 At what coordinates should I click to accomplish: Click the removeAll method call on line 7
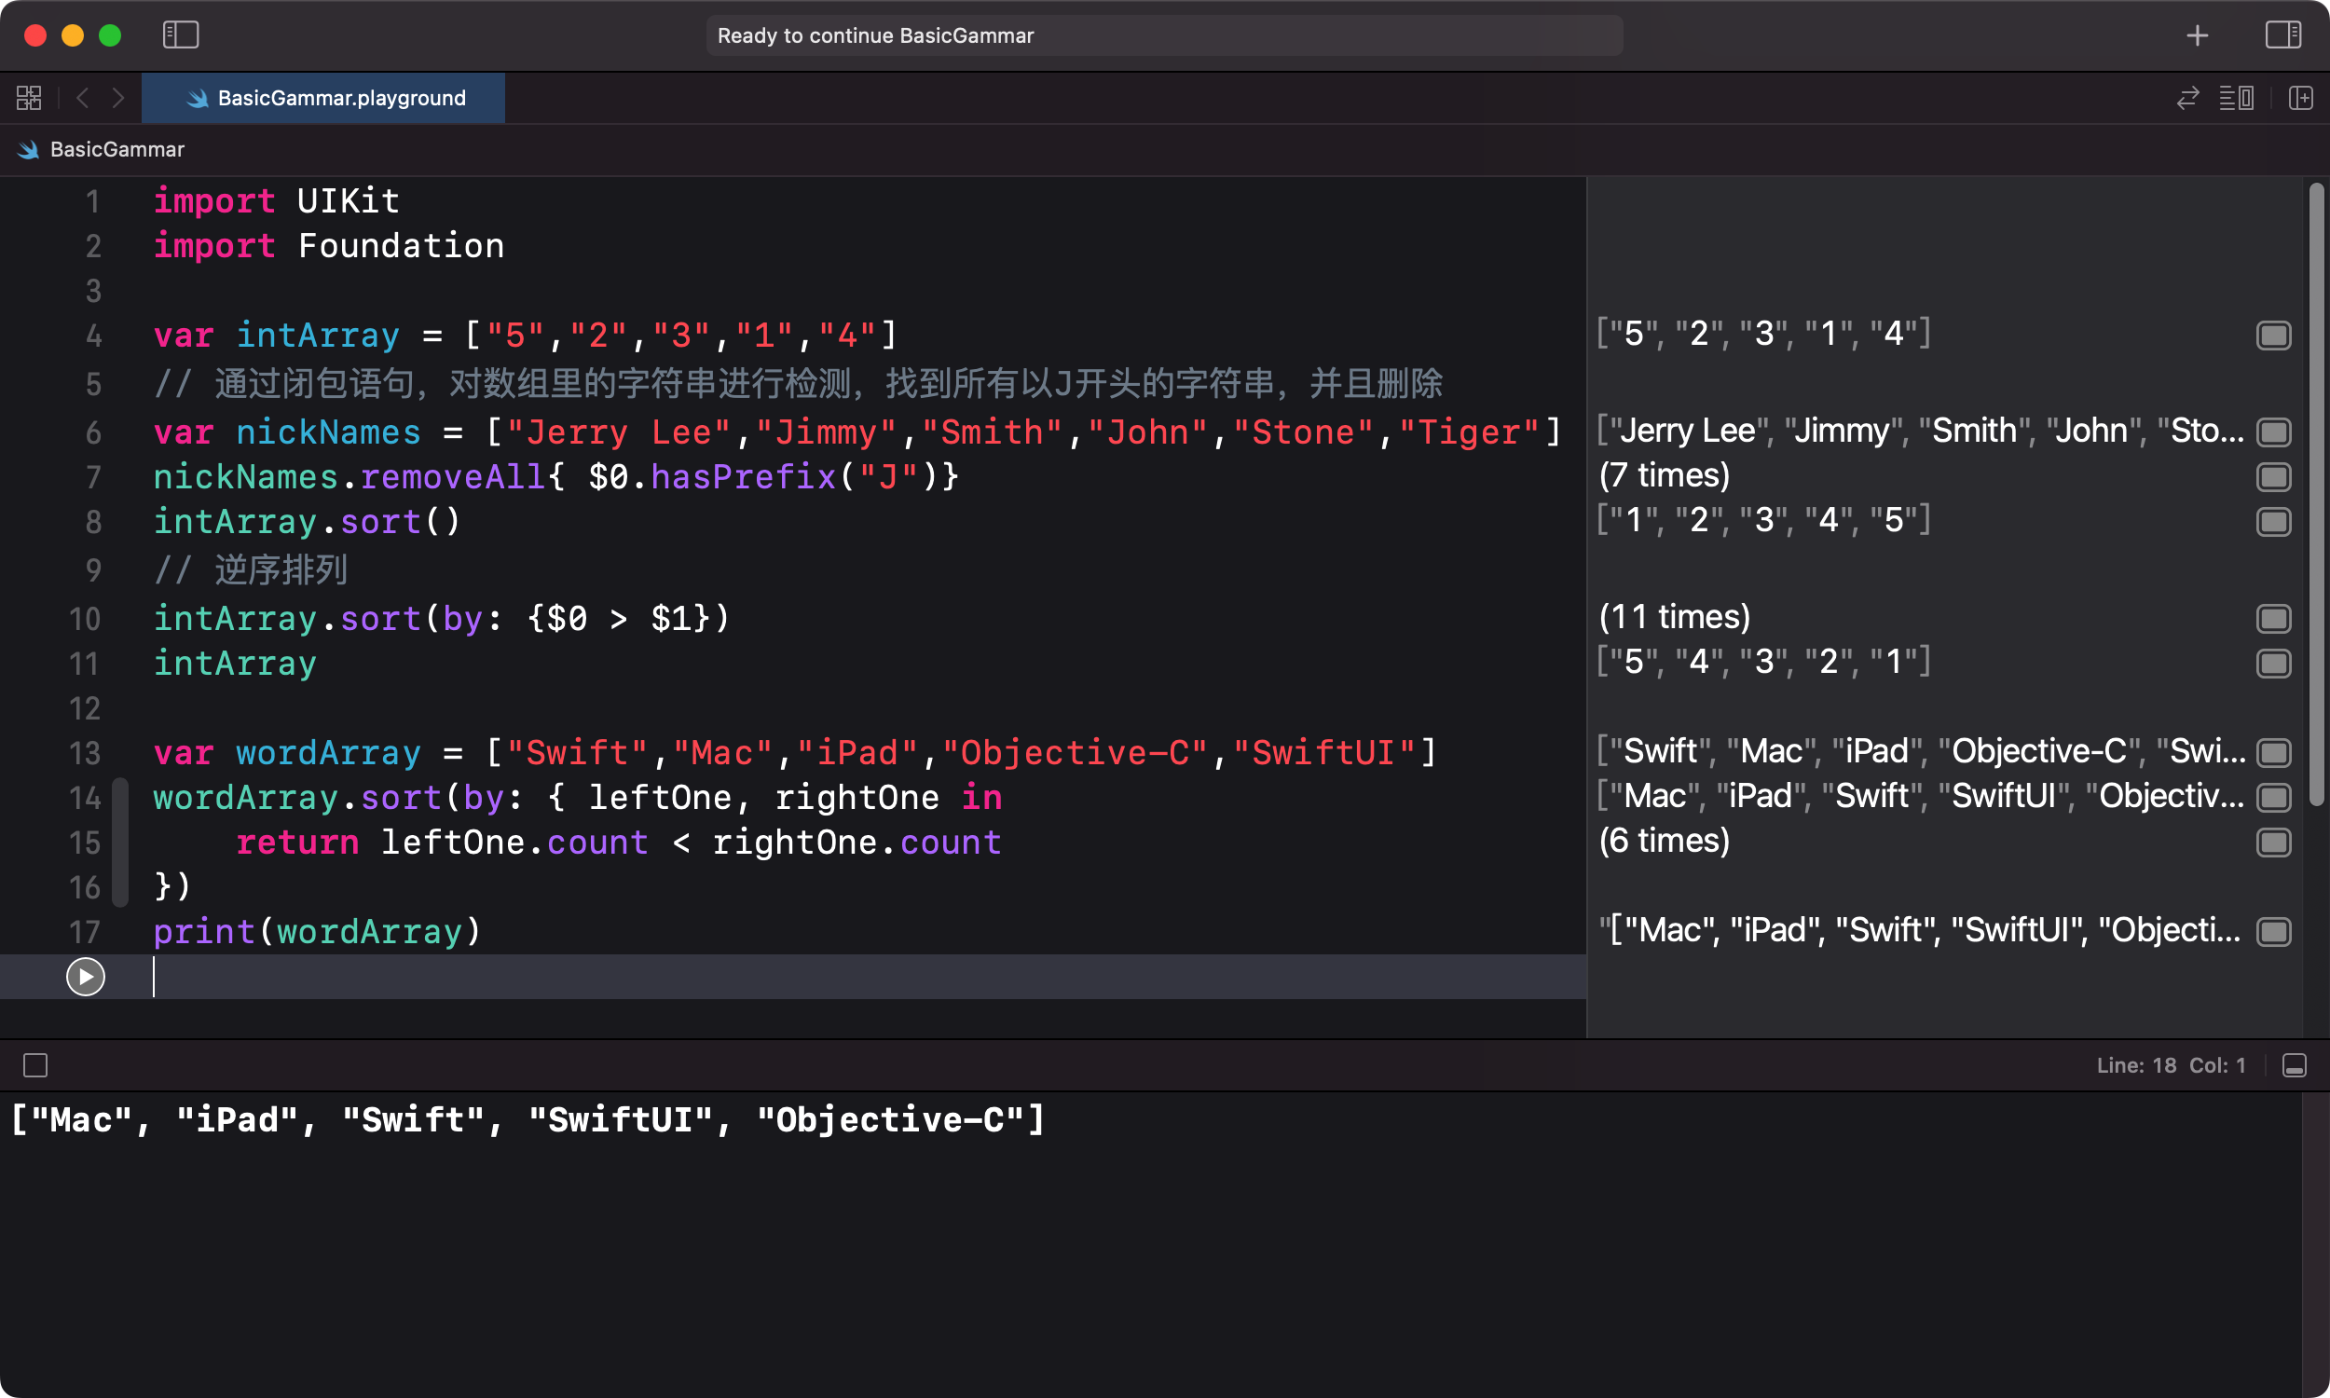click(453, 476)
